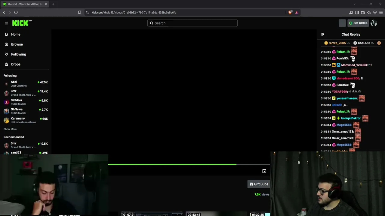Viewport: 385px width, 216px height.
Task: Toggle the browser sidebar panel icon
Action: pyautogui.click(x=357, y=12)
